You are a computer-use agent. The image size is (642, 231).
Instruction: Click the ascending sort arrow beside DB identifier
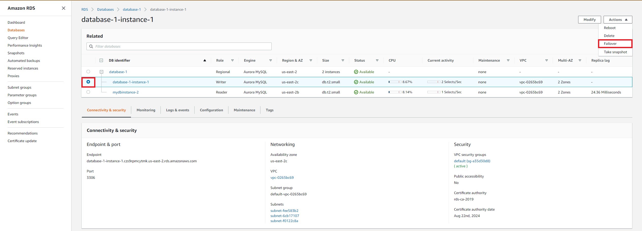click(205, 60)
